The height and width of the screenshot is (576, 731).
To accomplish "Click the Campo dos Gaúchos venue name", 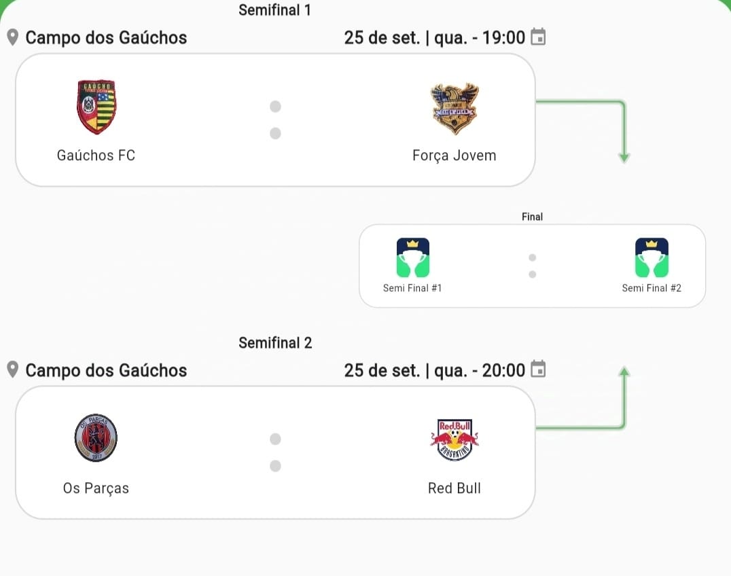I will coord(105,37).
